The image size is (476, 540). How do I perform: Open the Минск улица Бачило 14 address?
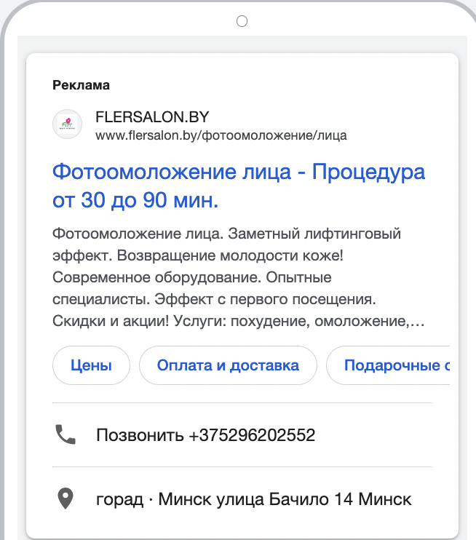click(285, 500)
